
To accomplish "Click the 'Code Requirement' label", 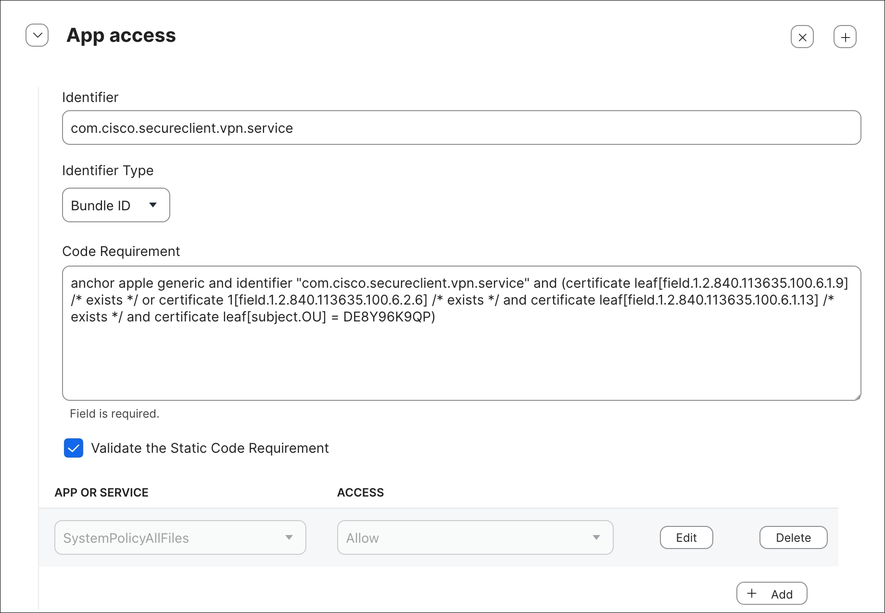I will click(x=121, y=251).
